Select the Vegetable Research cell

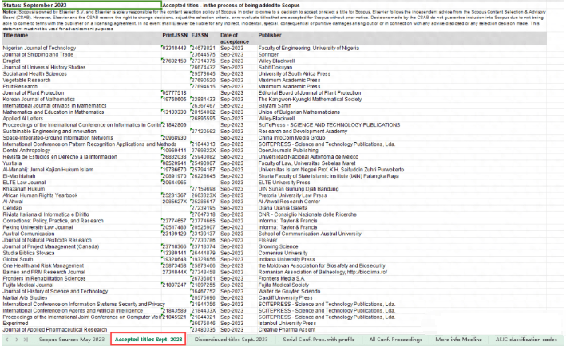[x=26, y=81]
